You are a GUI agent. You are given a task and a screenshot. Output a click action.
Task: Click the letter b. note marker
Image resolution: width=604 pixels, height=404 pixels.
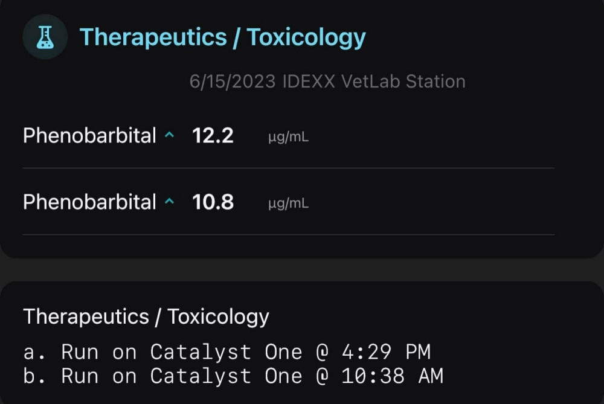coord(32,376)
